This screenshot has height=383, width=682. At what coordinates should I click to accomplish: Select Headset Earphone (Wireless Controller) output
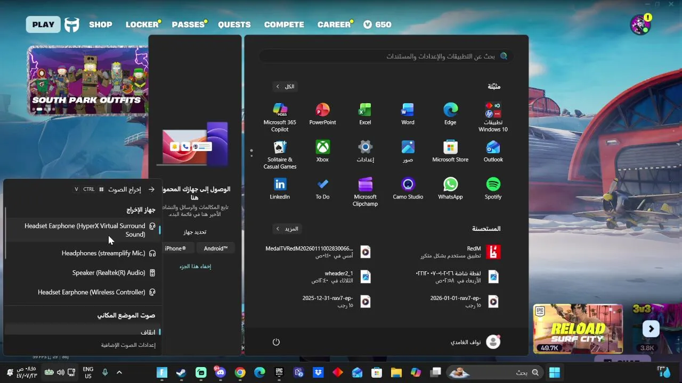coord(83,292)
